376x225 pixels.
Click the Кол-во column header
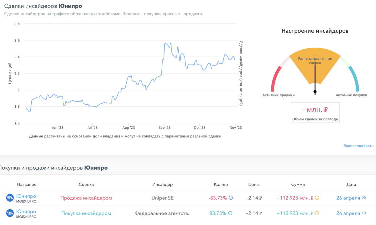click(221, 184)
